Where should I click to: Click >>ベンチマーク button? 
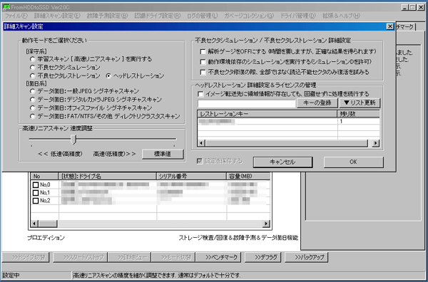click(219, 257)
